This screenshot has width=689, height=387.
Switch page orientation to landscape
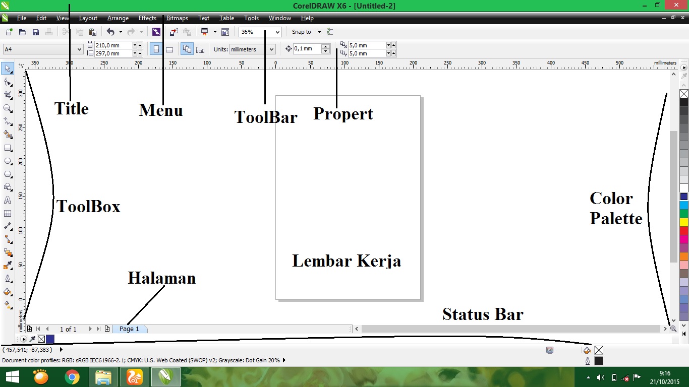(x=169, y=49)
